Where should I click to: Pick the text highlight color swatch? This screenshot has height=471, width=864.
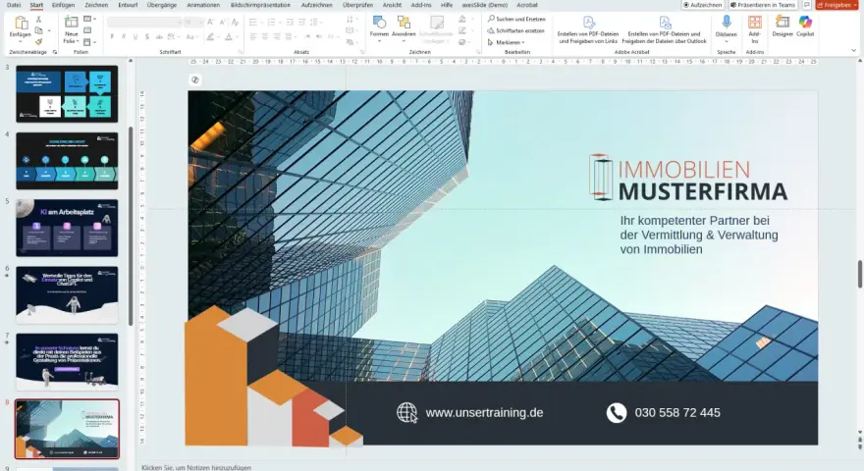click(x=210, y=37)
